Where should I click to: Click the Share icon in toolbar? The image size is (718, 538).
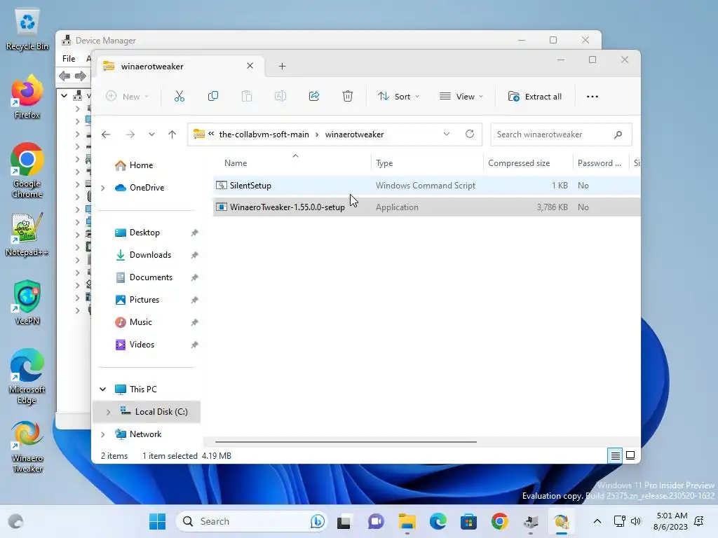click(314, 97)
